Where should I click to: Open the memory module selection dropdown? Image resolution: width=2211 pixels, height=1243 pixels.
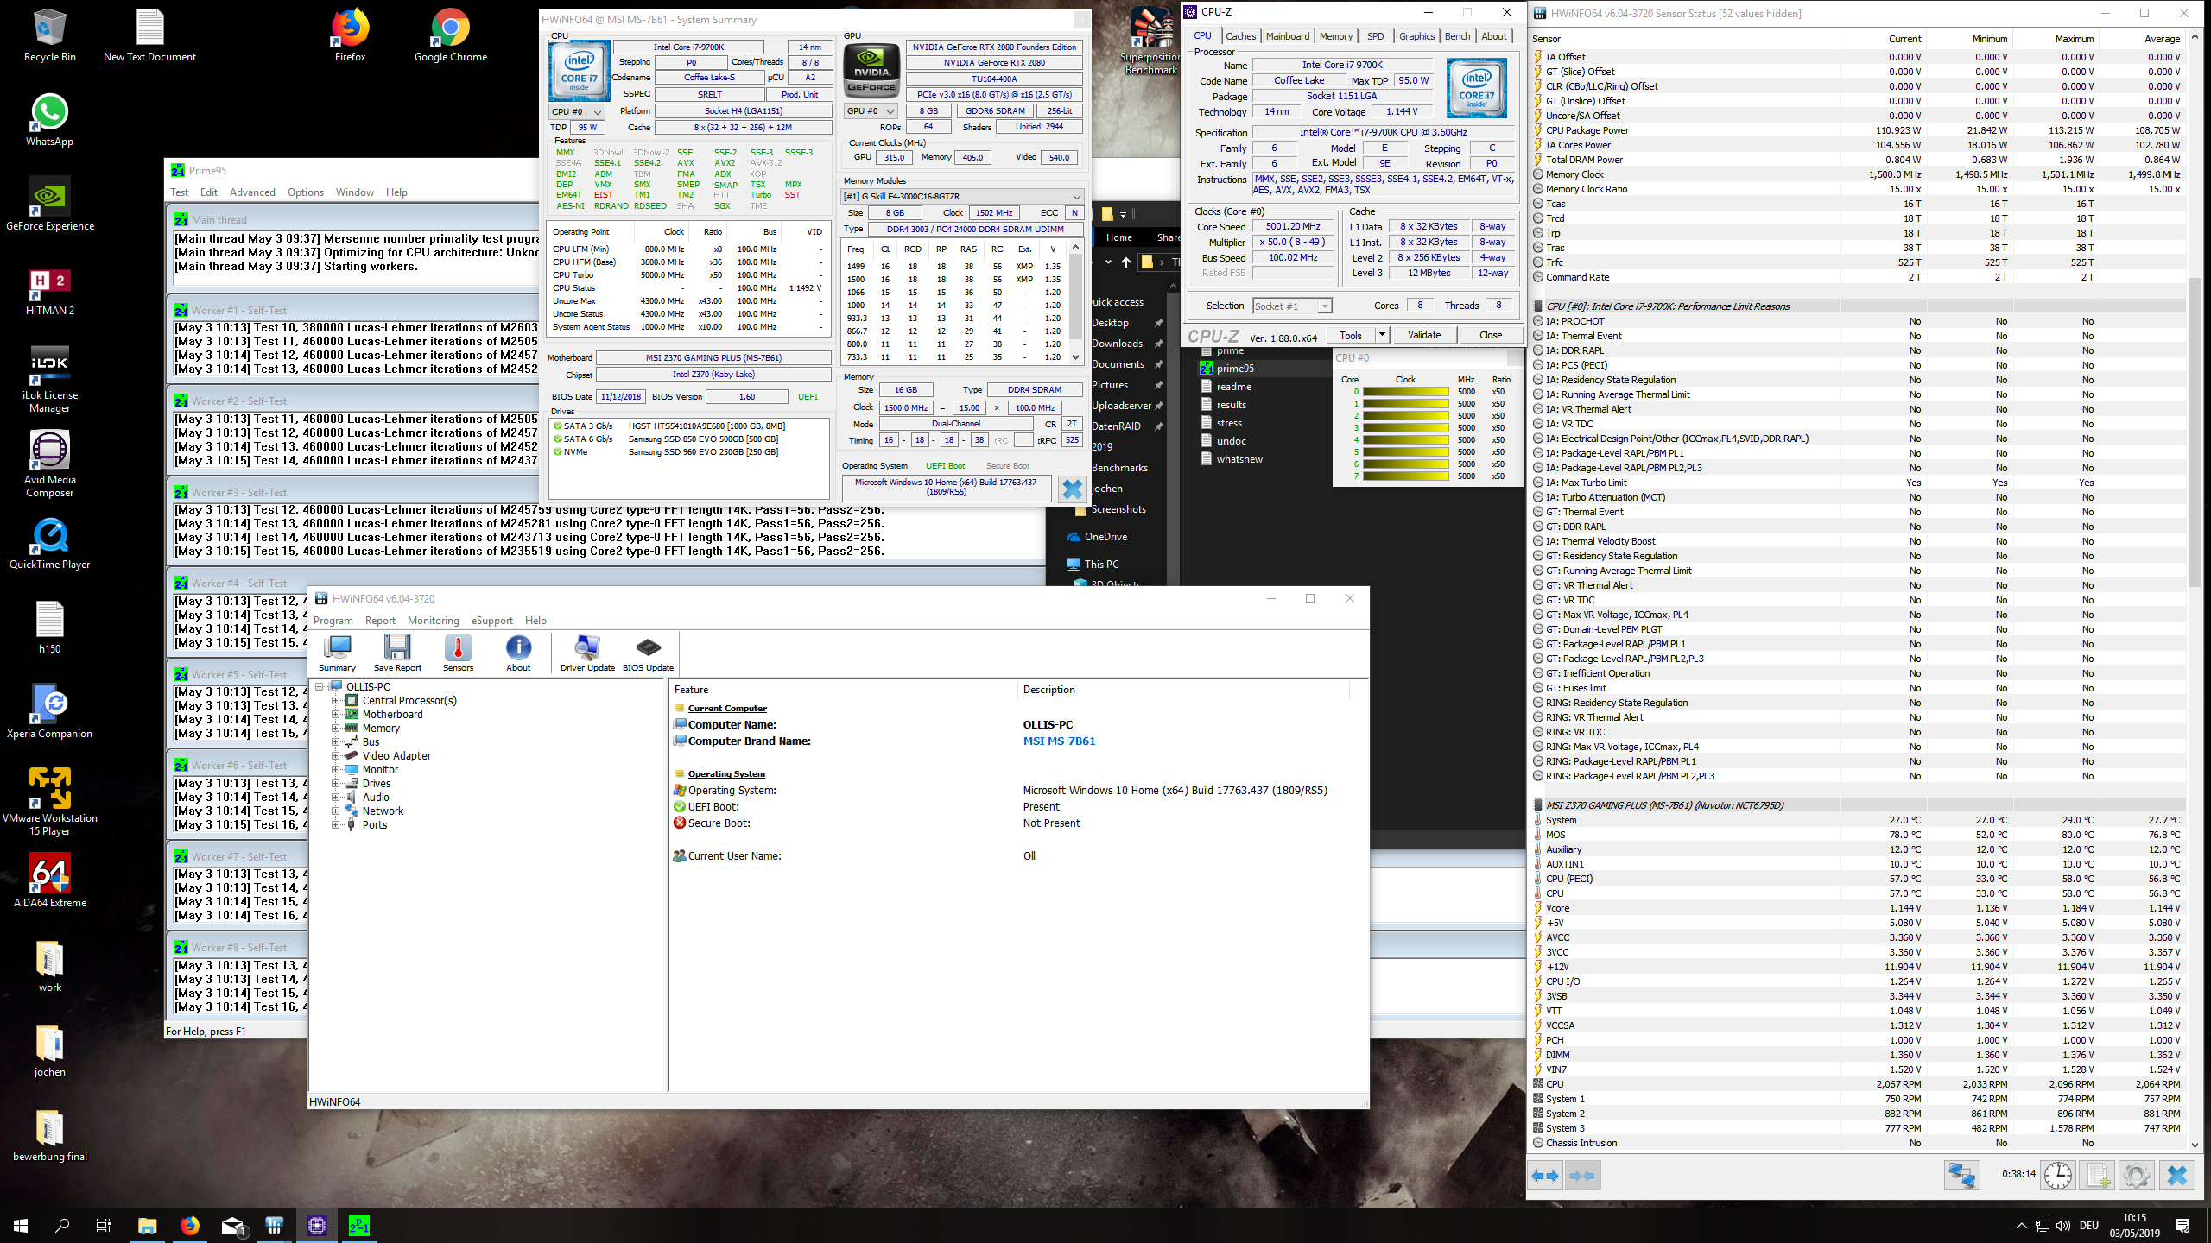pyautogui.click(x=1076, y=197)
